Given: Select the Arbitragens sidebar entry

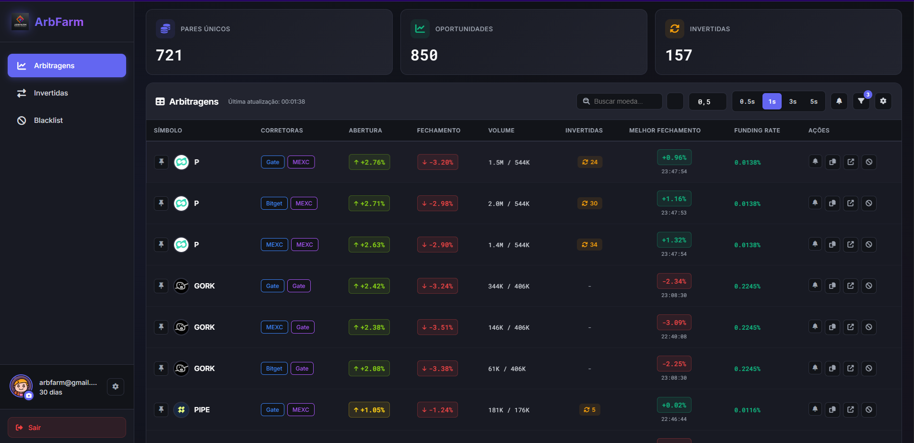Looking at the screenshot, I should 67,65.
